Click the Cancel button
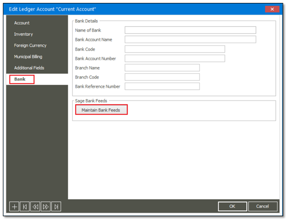 pos(263,206)
